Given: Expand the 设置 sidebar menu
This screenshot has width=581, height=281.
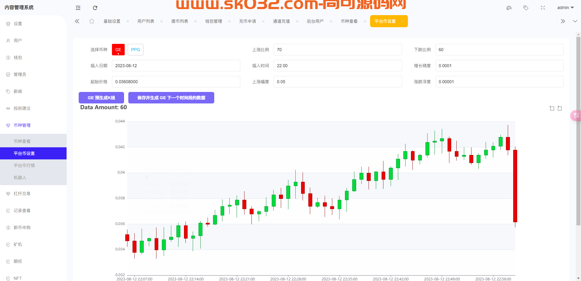Looking at the screenshot, I should 33,24.
